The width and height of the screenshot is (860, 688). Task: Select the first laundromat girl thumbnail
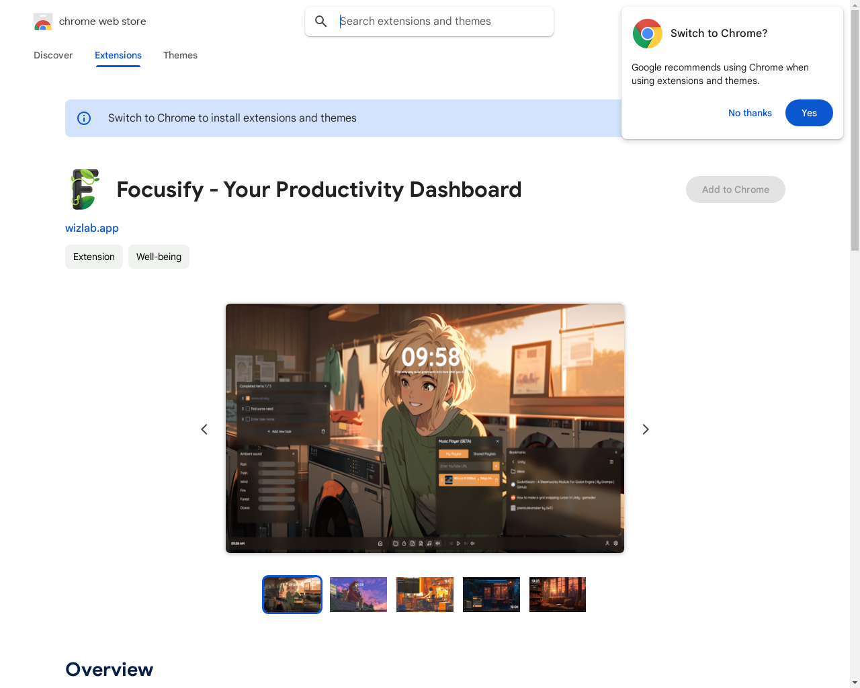point(292,595)
